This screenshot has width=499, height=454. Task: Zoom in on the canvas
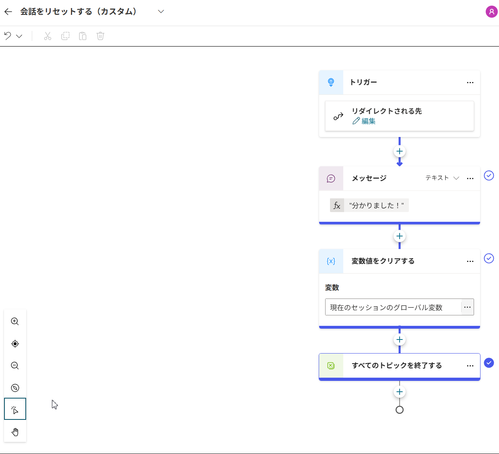click(x=15, y=321)
